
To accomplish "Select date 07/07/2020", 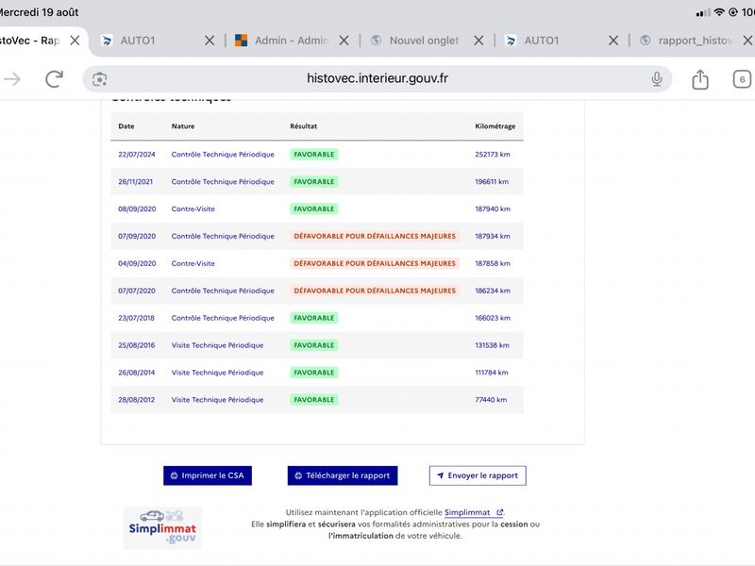I will pyautogui.click(x=137, y=291).
